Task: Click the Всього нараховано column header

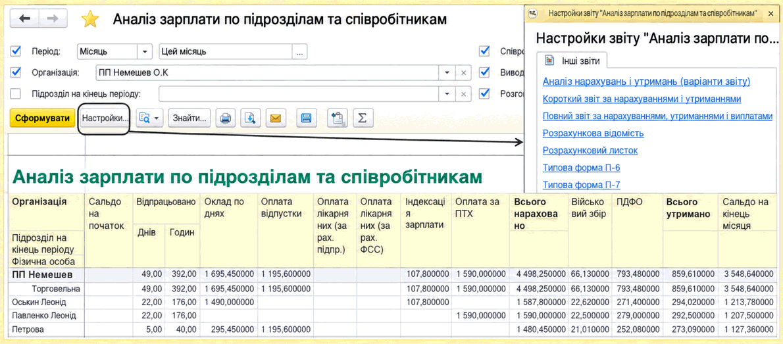Action: [538, 214]
